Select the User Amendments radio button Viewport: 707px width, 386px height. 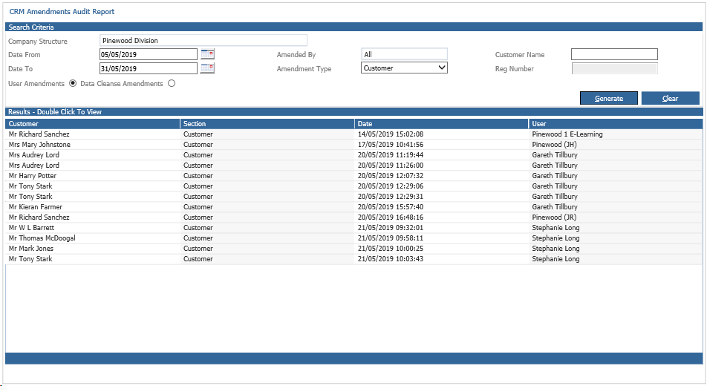73,83
